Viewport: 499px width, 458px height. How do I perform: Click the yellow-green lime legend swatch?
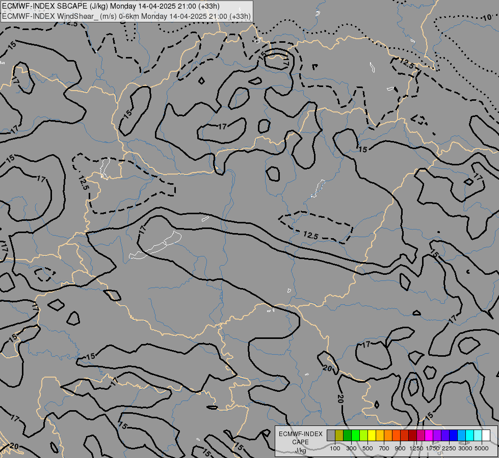point(363,435)
